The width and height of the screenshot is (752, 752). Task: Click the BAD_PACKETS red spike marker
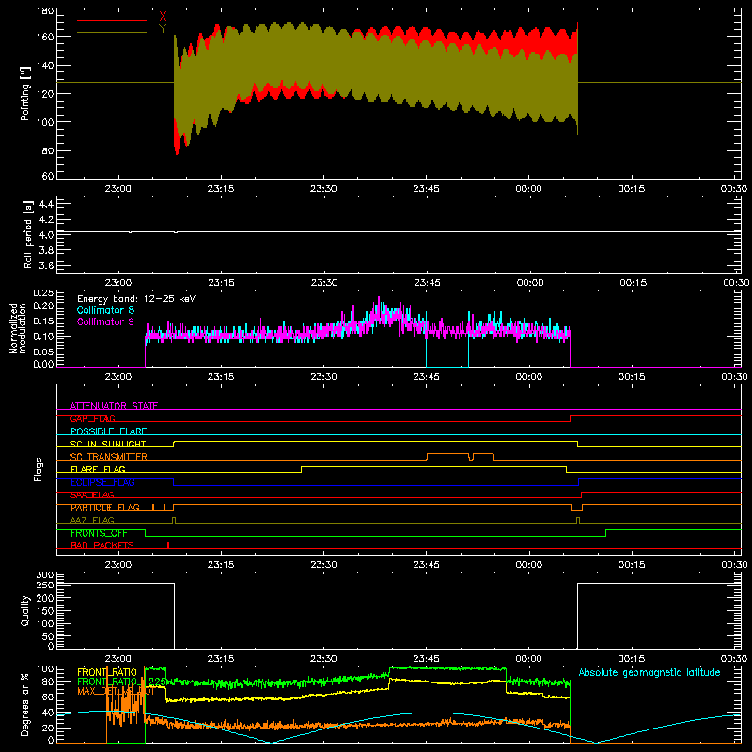coord(168,545)
